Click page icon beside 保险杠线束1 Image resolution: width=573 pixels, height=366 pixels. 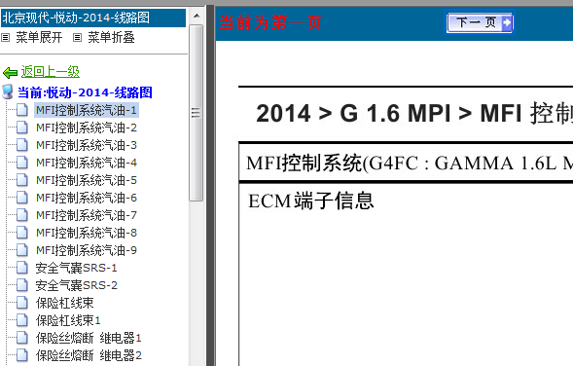(22, 320)
